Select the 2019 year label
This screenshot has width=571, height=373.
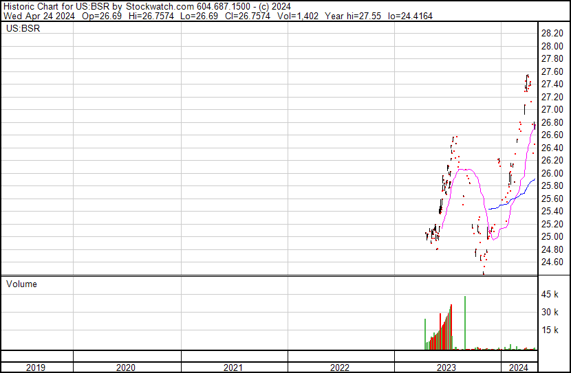36,368
